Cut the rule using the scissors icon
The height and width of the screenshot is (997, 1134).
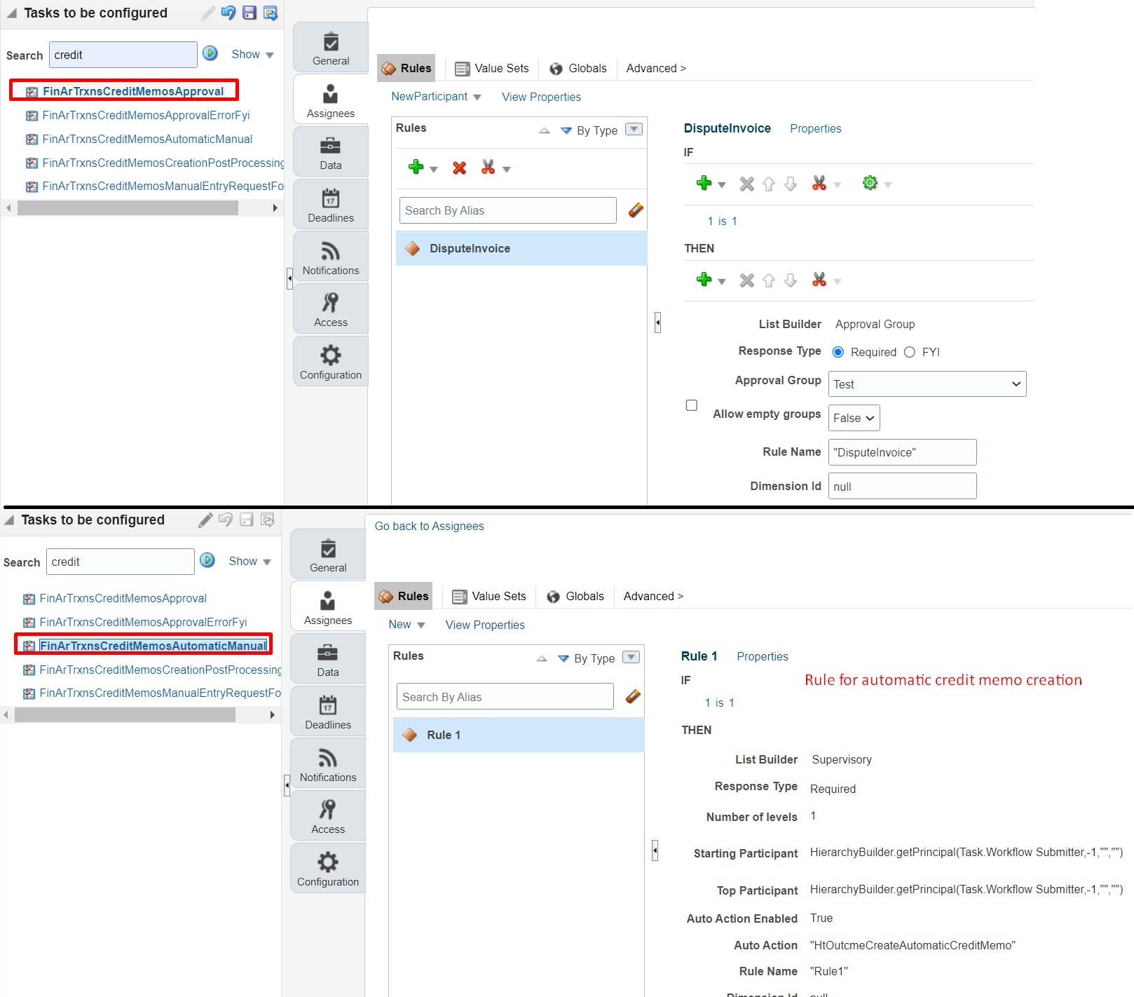(490, 168)
